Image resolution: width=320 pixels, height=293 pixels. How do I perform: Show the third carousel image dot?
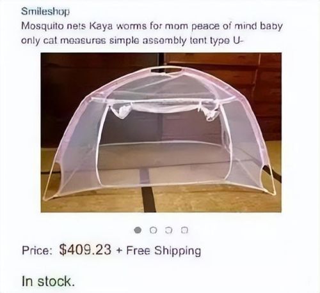168,230
